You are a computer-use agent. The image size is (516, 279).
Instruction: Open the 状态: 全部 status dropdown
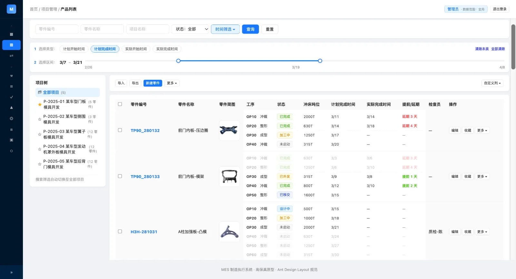click(x=190, y=29)
